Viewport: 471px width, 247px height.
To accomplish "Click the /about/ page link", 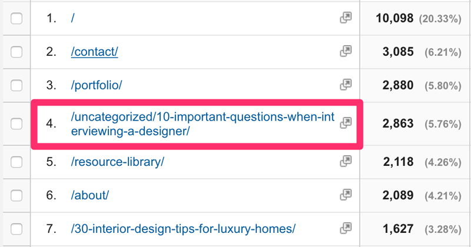I will click(x=89, y=195).
